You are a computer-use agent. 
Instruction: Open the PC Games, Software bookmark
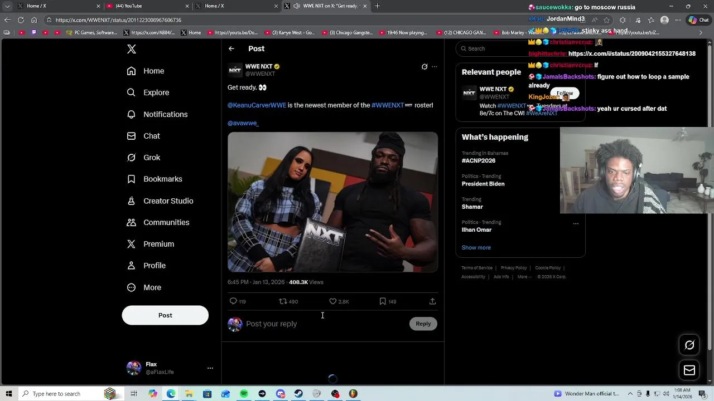point(92,33)
